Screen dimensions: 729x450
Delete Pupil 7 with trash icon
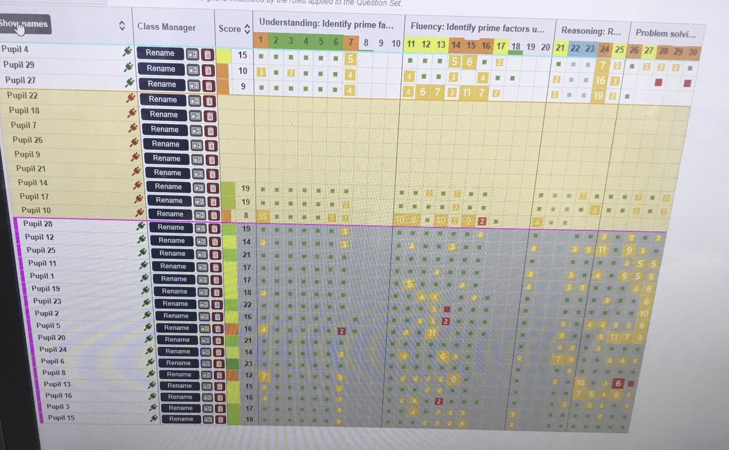point(211,130)
